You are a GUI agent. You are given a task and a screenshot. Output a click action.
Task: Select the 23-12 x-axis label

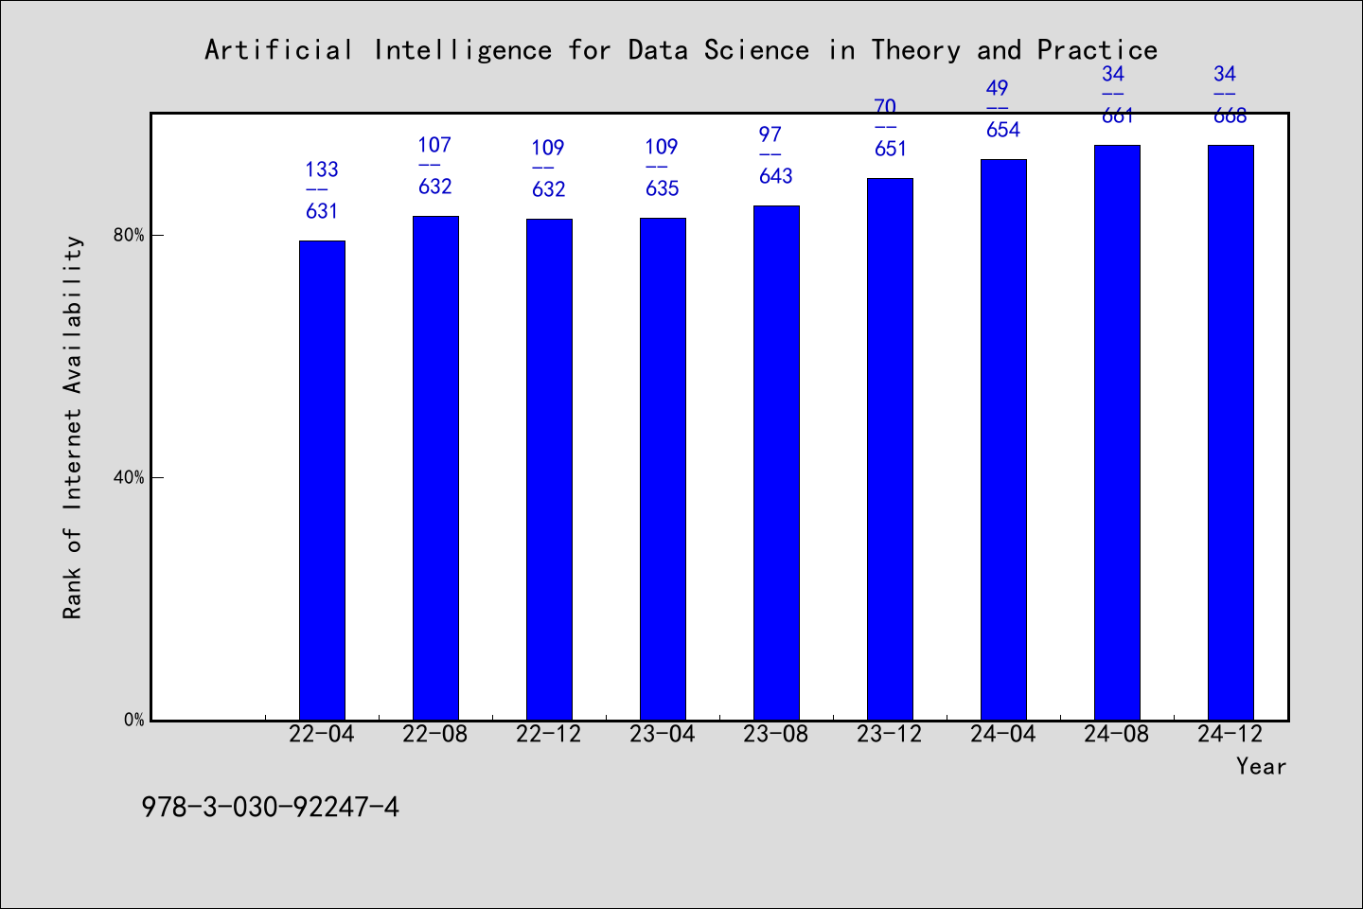(x=890, y=734)
